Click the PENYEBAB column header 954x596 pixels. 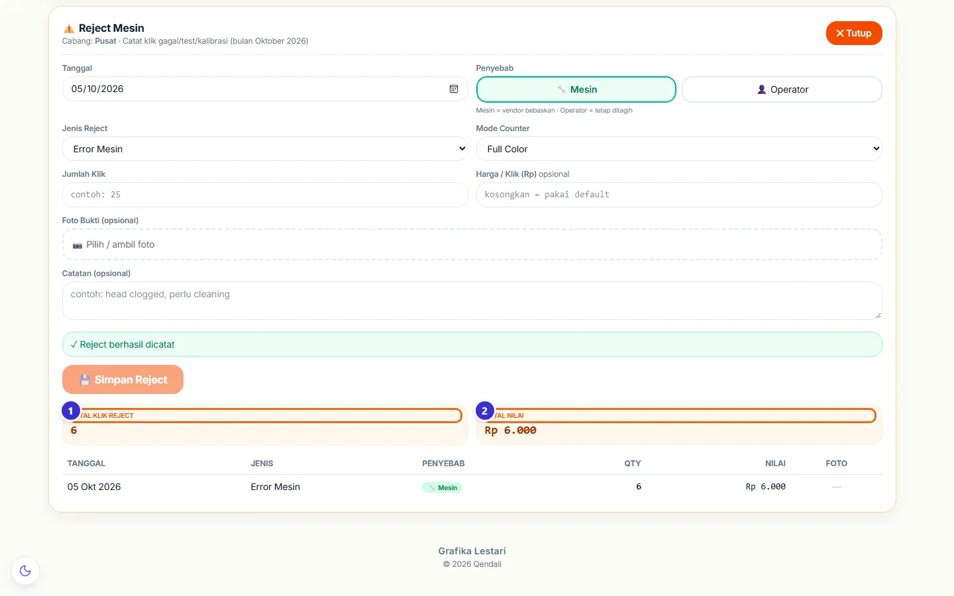[443, 464]
